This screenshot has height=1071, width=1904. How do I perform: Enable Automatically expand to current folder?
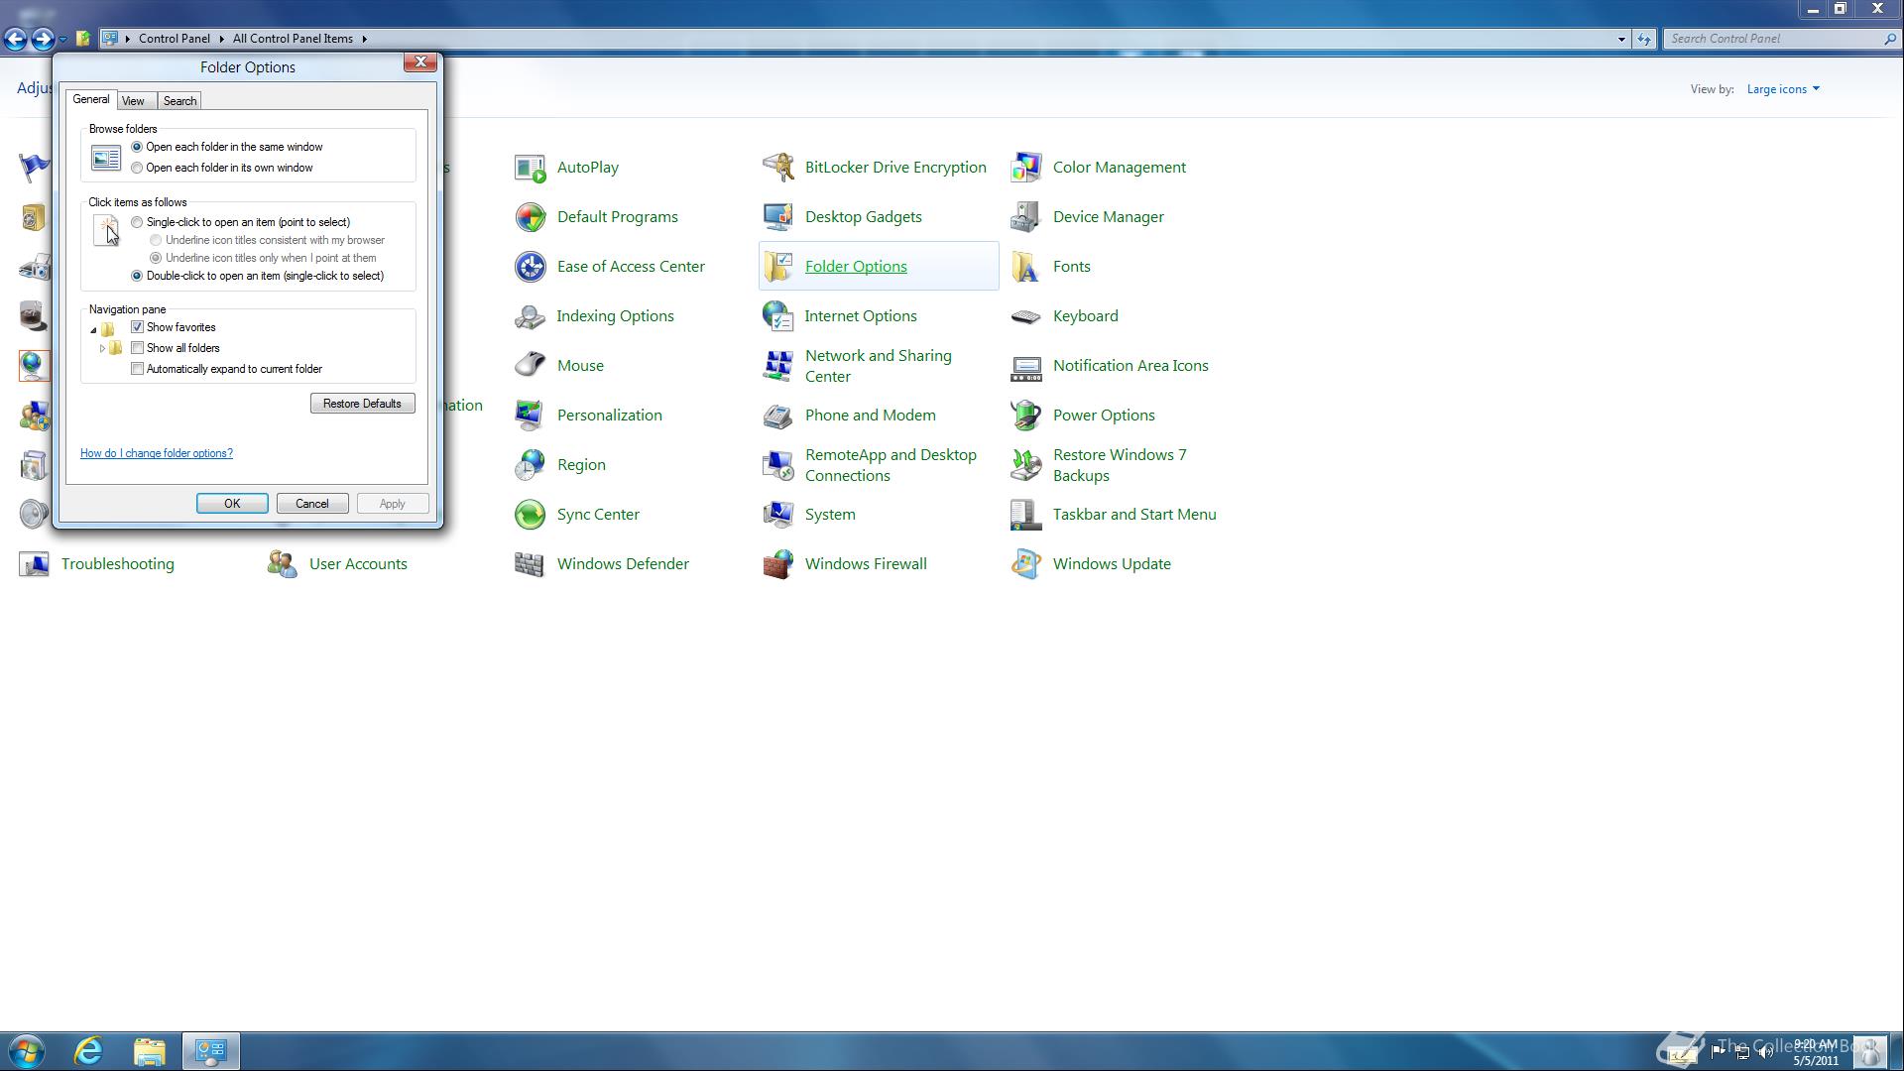(138, 369)
